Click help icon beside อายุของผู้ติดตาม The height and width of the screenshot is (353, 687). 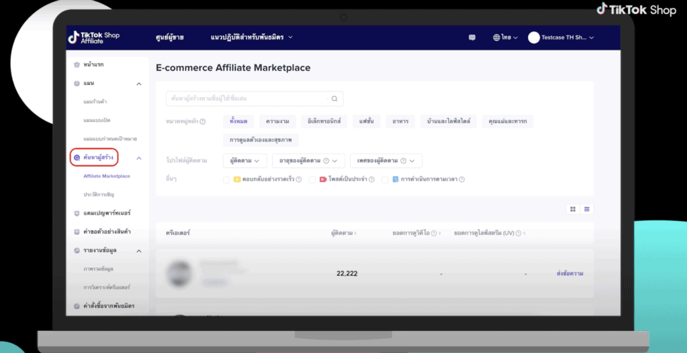(326, 161)
